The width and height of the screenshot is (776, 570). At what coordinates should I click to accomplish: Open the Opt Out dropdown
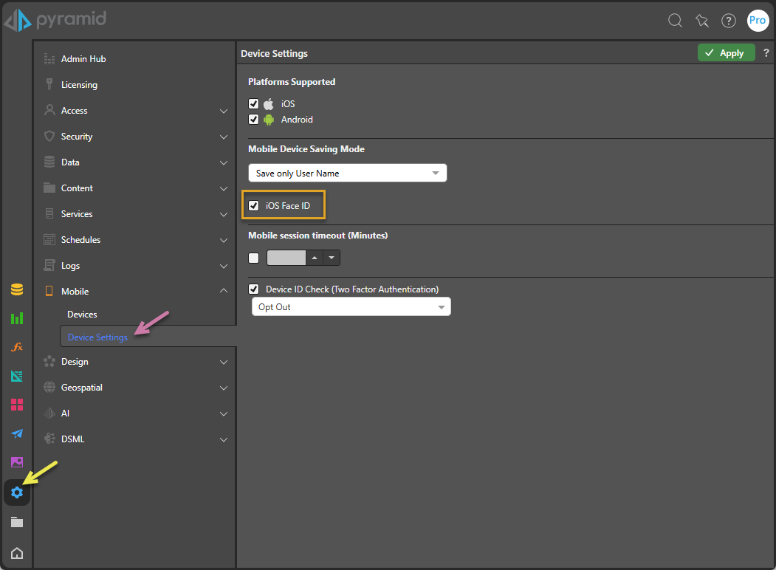[351, 307]
